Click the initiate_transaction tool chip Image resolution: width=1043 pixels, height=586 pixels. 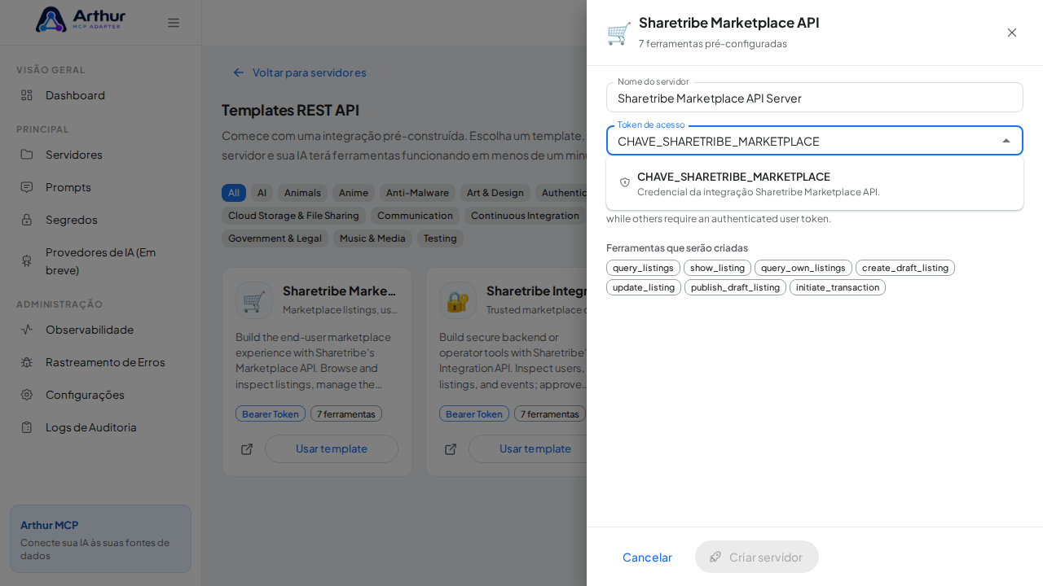[x=838, y=287]
